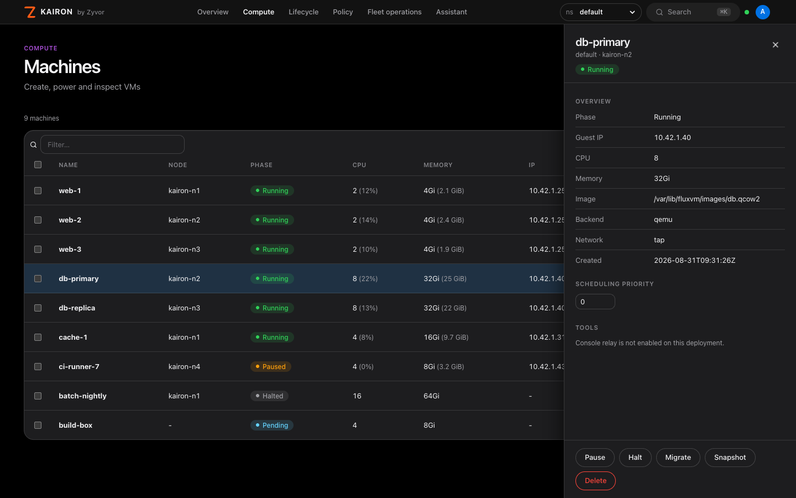Click the red Delete button

click(x=595, y=481)
